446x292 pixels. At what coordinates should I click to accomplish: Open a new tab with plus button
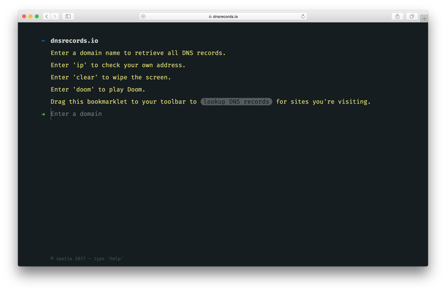click(424, 18)
